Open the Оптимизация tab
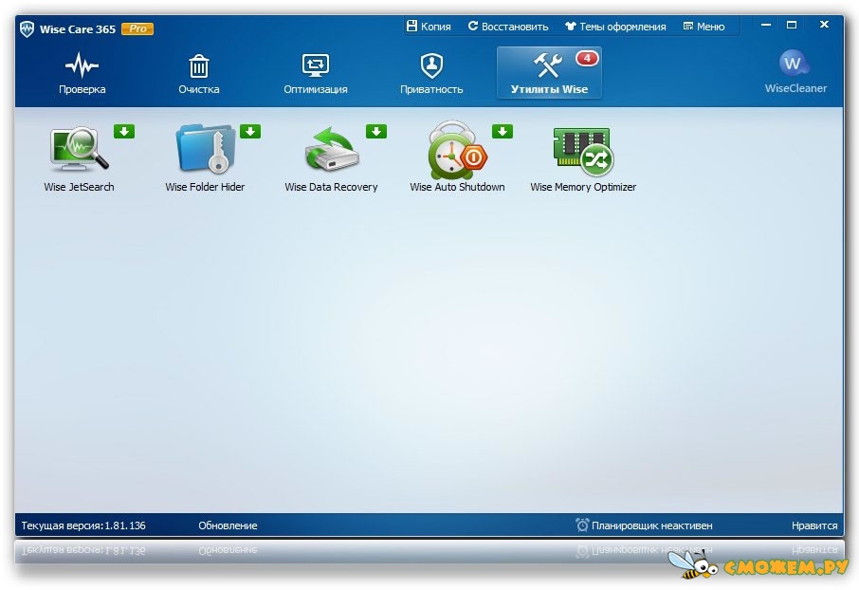The image size is (859, 590). pos(315,73)
